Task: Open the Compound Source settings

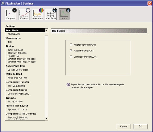Action: (x=17, y=90)
